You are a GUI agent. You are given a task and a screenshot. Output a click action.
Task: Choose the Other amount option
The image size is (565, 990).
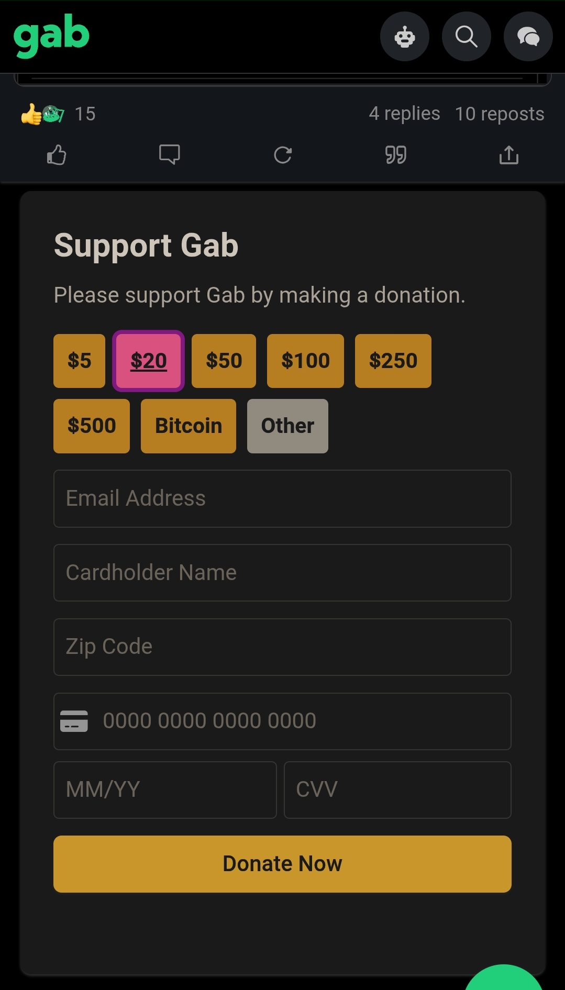[287, 426]
